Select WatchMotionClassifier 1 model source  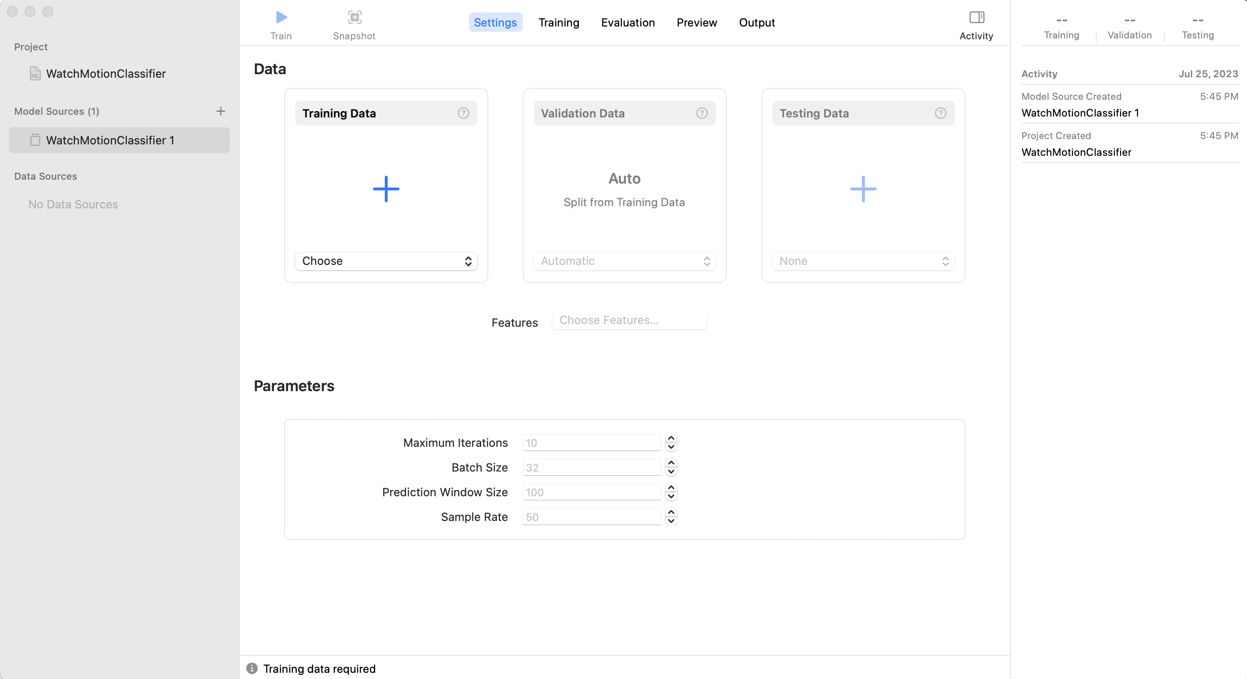tap(110, 140)
